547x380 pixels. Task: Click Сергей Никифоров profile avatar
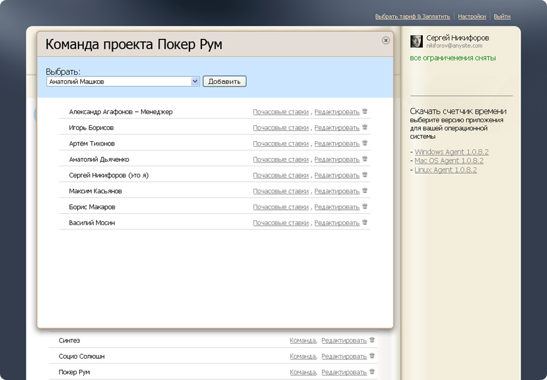[417, 41]
